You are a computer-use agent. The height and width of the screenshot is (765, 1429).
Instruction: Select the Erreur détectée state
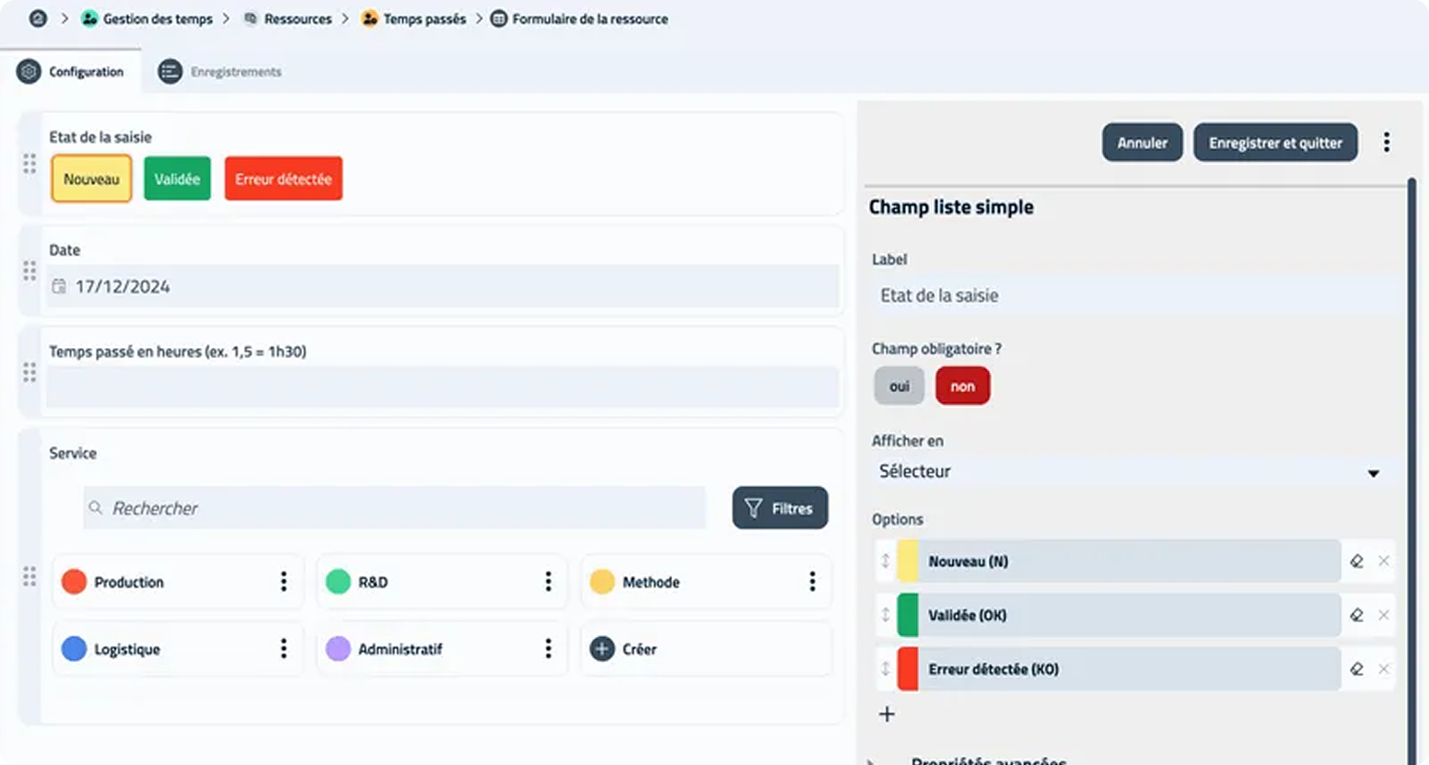click(x=284, y=179)
